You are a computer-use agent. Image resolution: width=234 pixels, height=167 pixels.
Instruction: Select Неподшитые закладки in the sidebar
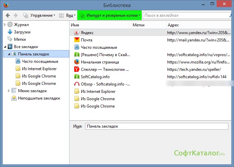click(x=39, y=98)
